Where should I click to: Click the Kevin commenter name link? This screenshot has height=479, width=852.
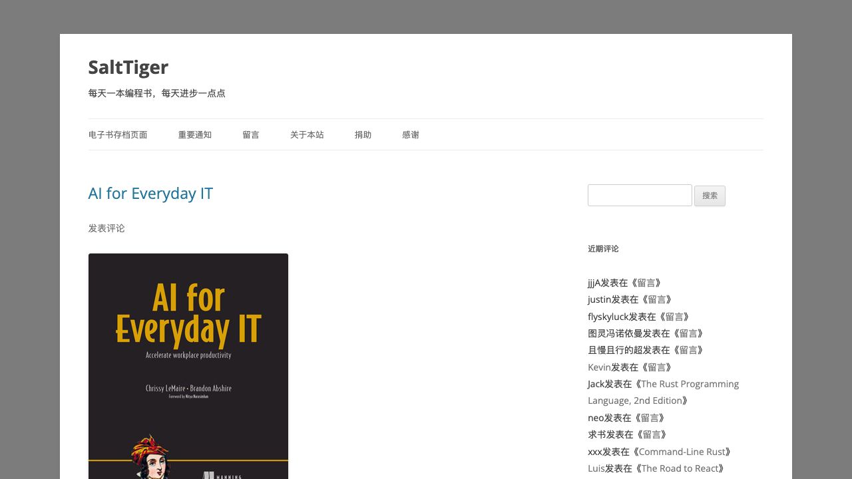(x=599, y=367)
